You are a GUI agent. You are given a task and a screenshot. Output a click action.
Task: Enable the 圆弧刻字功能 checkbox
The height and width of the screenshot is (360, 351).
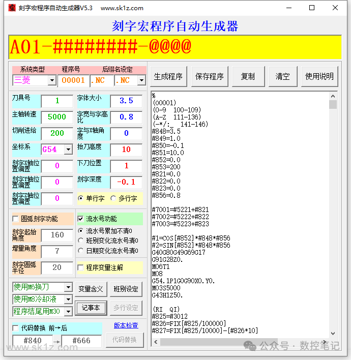tap(15, 219)
